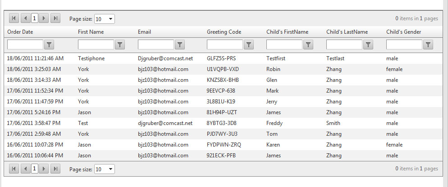Click the Email filter text box

tap(155, 45)
